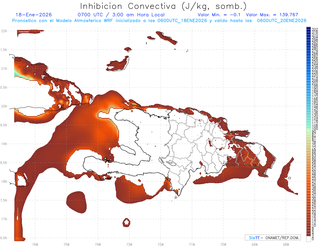Viewport: 321px width, 248px height.
Task: Click the 'Valor Max. = 139.767' readout
Action: pyautogui.click(x=272, y=15)
